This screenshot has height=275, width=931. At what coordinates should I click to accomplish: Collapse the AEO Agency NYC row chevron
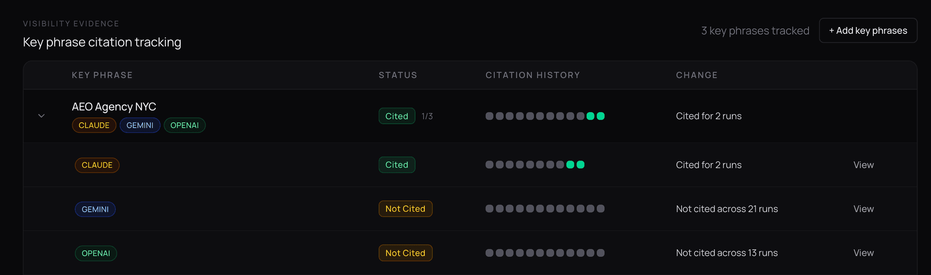pos(42,116)
